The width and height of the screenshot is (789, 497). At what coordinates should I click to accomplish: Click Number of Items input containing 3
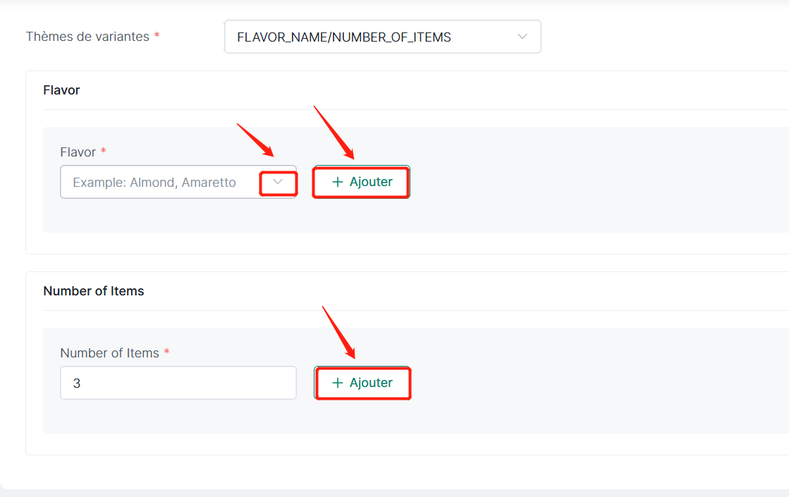pyautogui.click(x=178, y=383)
